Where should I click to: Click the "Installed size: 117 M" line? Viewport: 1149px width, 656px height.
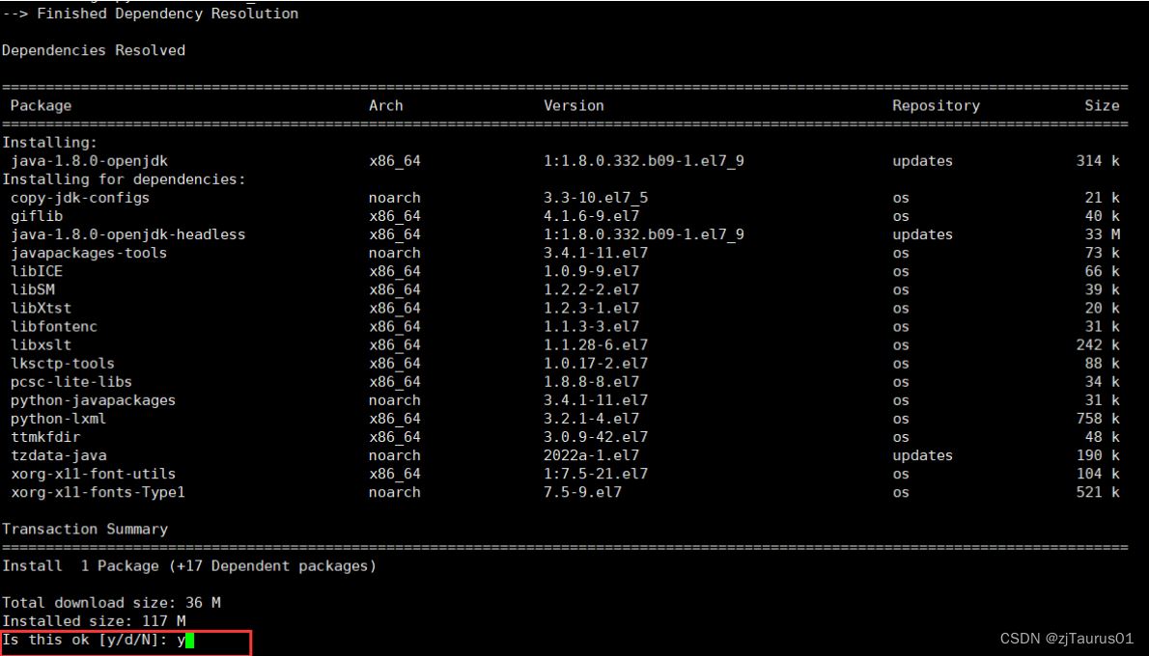pos(94,621)
